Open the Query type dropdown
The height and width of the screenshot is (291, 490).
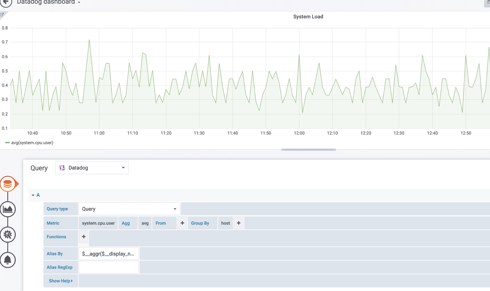coord(175,209)
